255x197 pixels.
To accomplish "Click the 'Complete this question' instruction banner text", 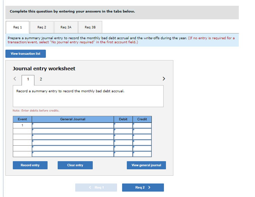I will pos(73,11).
